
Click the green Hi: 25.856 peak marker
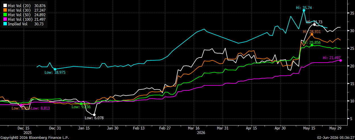pyautogui.click(x=312, y=45)
